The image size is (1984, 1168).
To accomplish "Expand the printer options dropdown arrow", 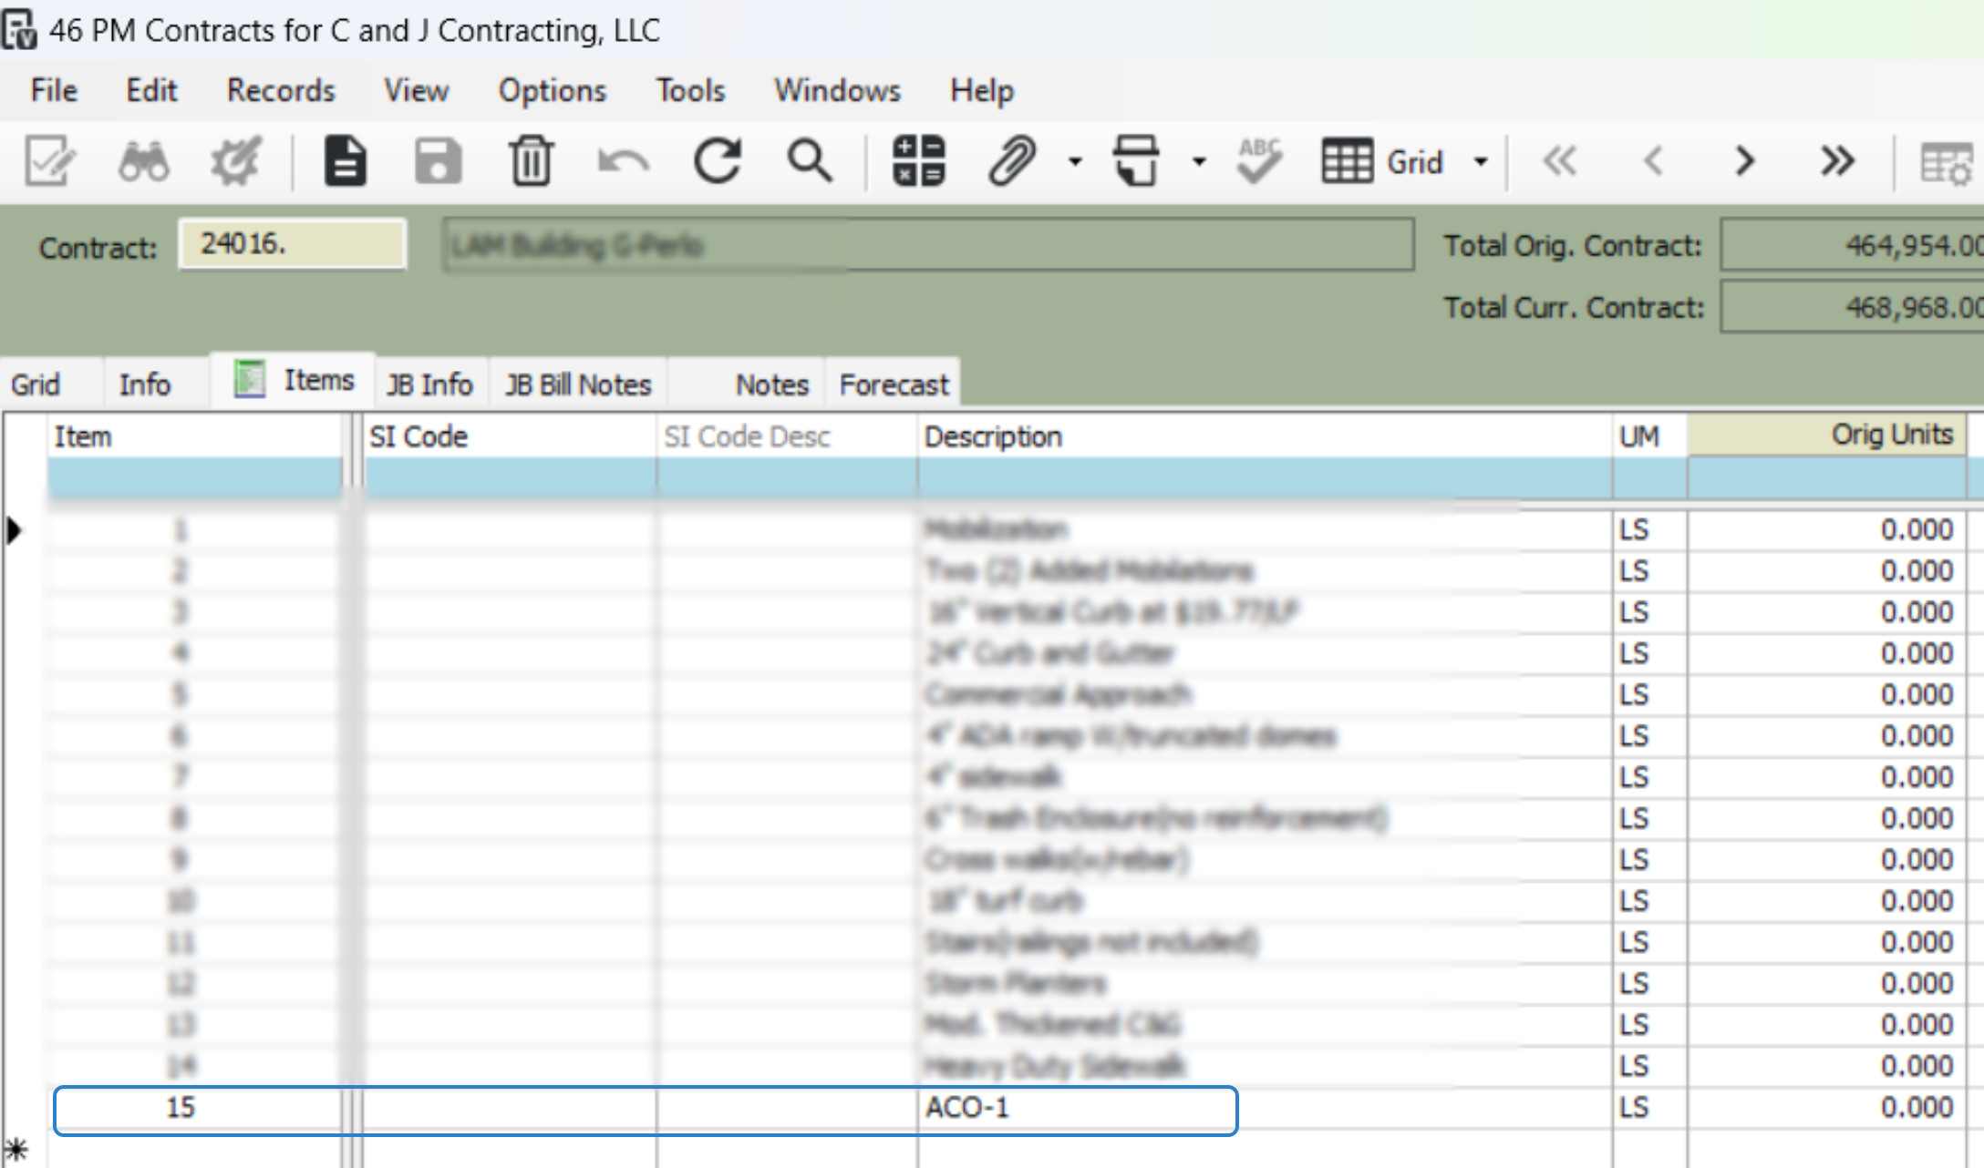I will coord(1199,162).
